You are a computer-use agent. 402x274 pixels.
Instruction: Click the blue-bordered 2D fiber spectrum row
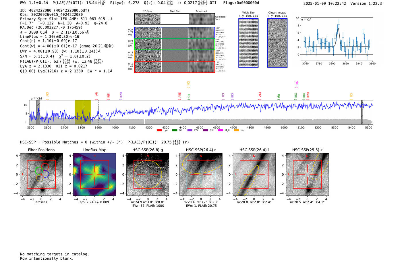[174, 33]
